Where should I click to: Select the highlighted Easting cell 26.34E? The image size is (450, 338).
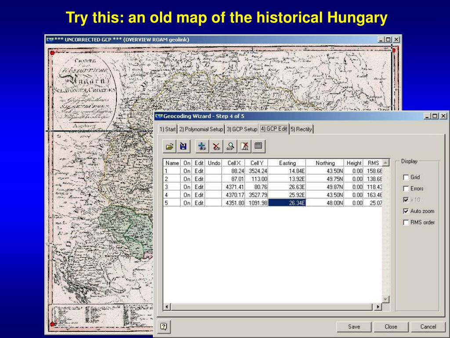[x=287, y=203]
